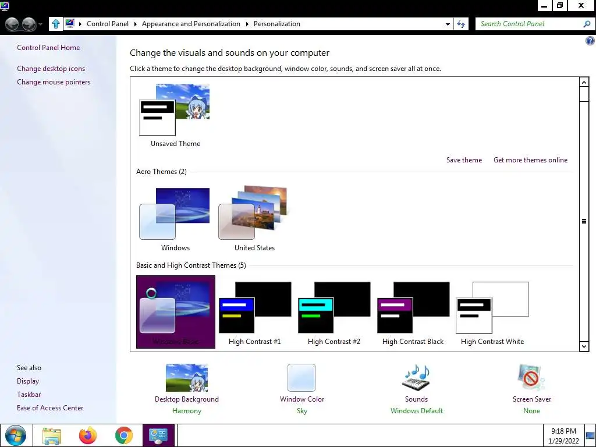The image size is (596, 447).
Task: Click the Save theme link
Action: pos(464,159)
